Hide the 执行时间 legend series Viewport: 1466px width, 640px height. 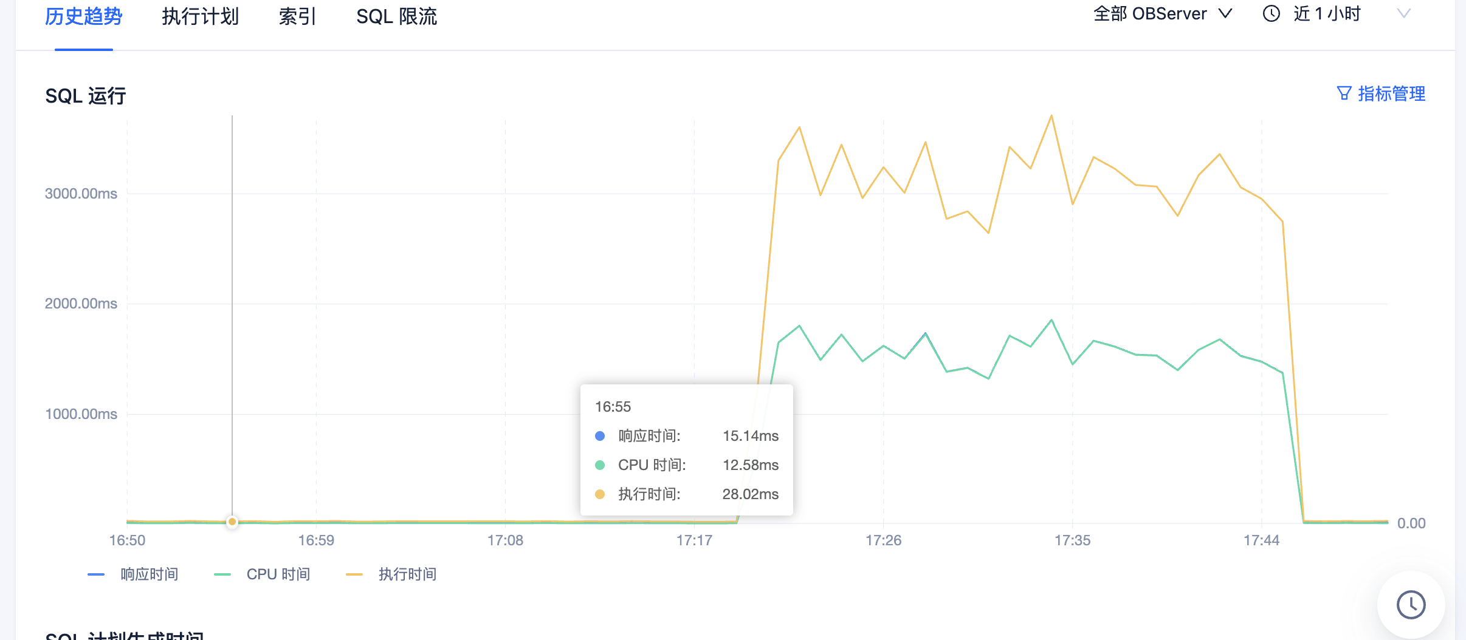[x=407, y=574]
